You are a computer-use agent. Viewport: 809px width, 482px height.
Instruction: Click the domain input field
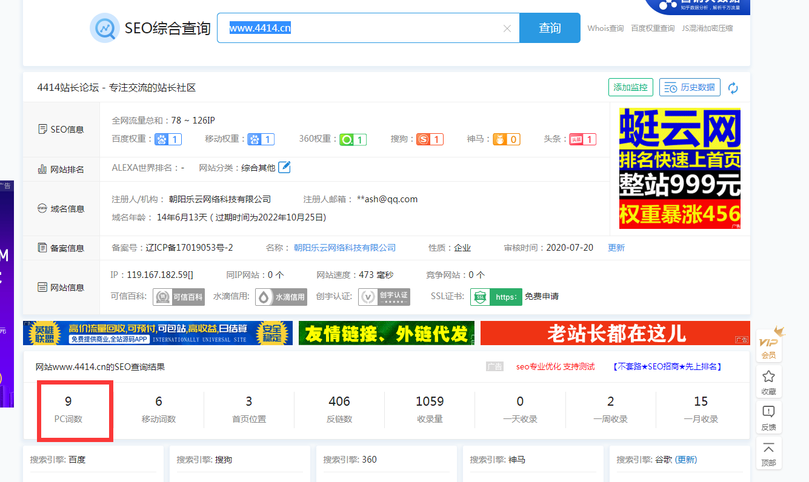click(x=364, y=28)
